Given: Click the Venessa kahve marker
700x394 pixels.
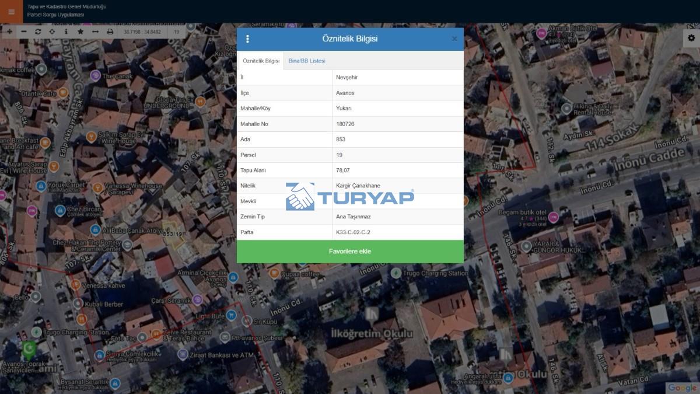Looking at the screenshot, I should coord(75,284).
